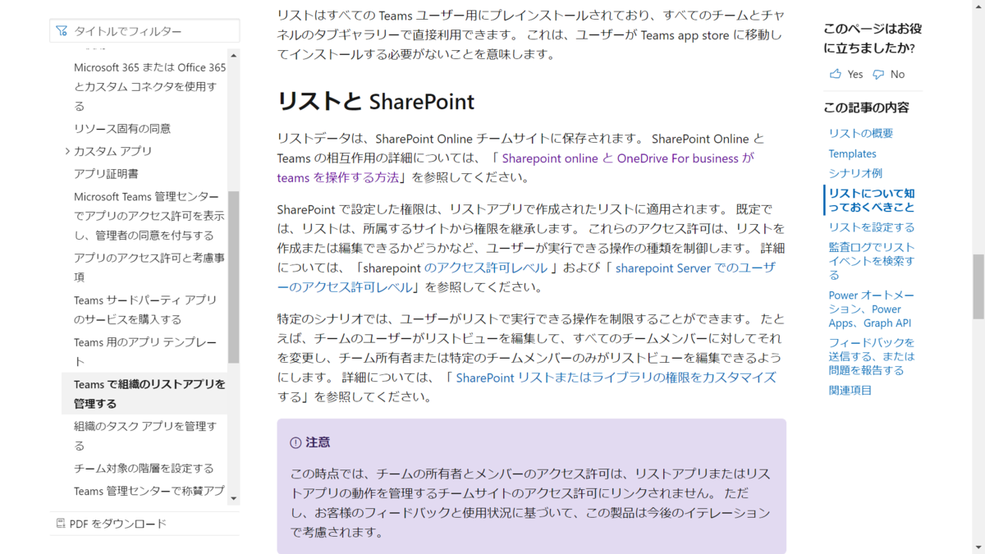The width and height of the screenshot is (985, 554).
Task: Jump to Power オートメーション、Power Apps、Graph API
Action: tap(872, 309)
